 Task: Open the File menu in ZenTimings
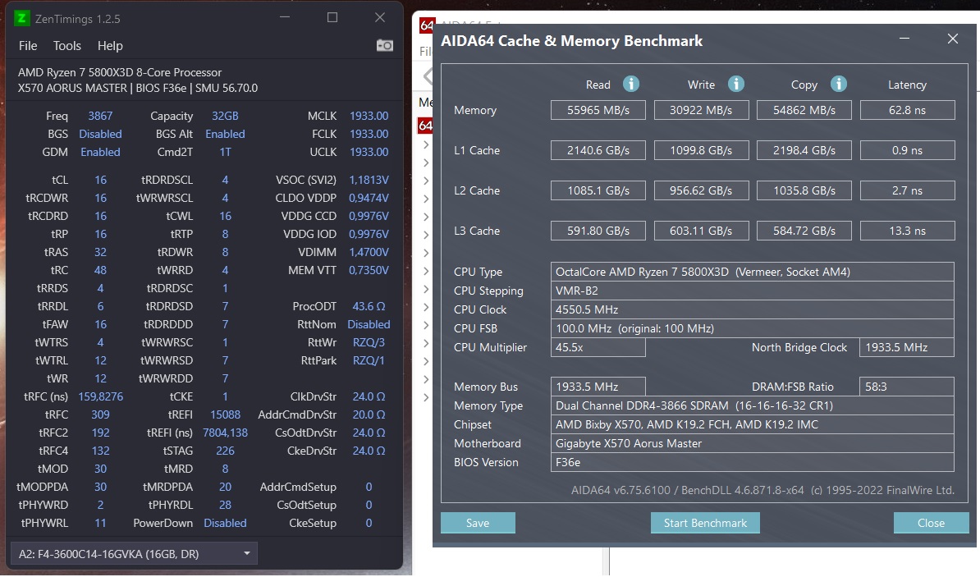click(28, 46)
